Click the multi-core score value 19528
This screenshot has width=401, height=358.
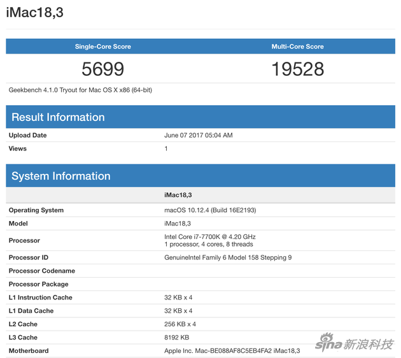pos(297,69)
